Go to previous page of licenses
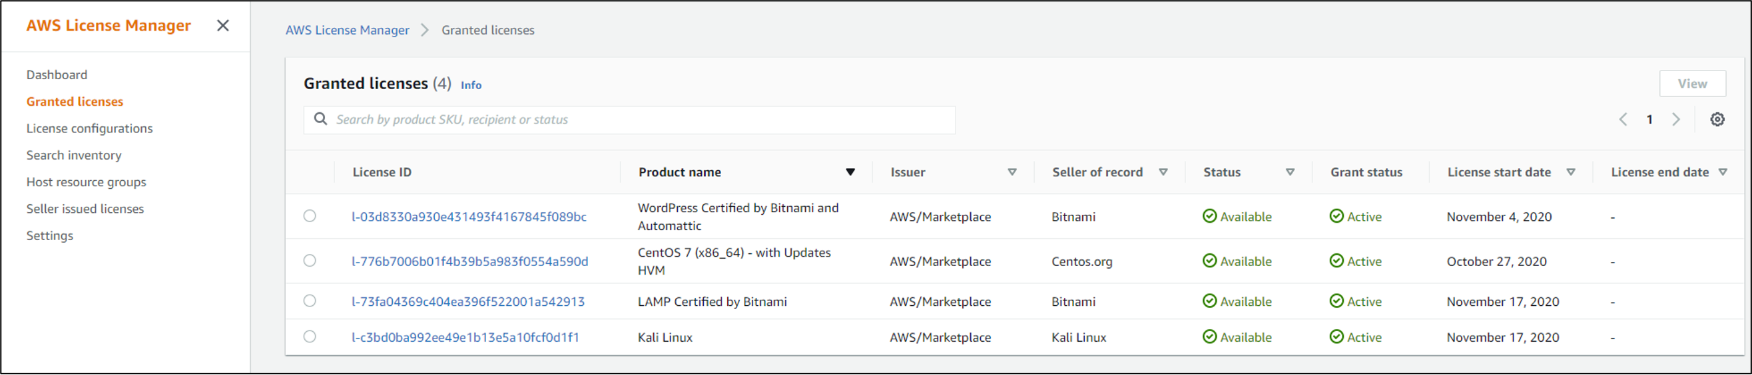This screenshot has width=1752, height=375. click(1623, 120)
